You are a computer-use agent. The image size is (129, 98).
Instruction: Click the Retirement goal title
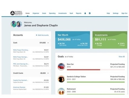tap(71, 89)
